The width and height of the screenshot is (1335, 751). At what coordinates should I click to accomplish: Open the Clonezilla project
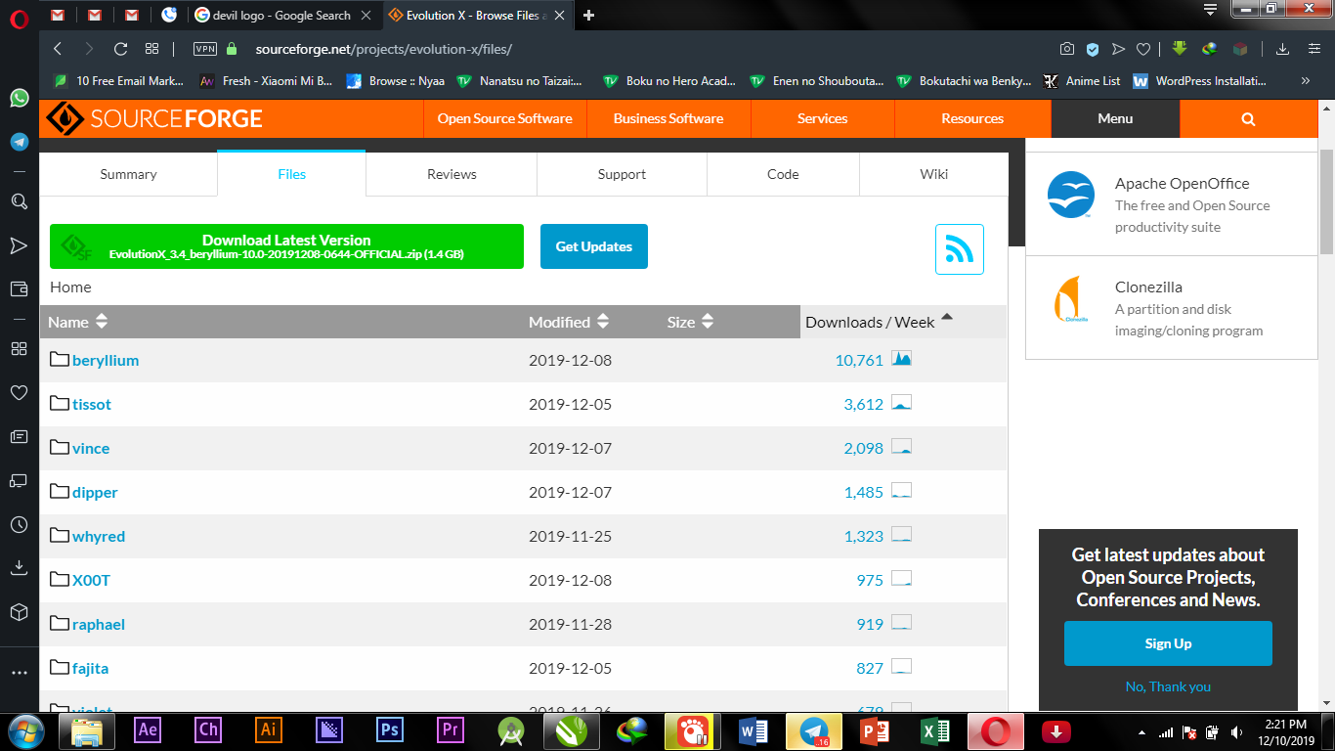click(x=1148, y=287)
